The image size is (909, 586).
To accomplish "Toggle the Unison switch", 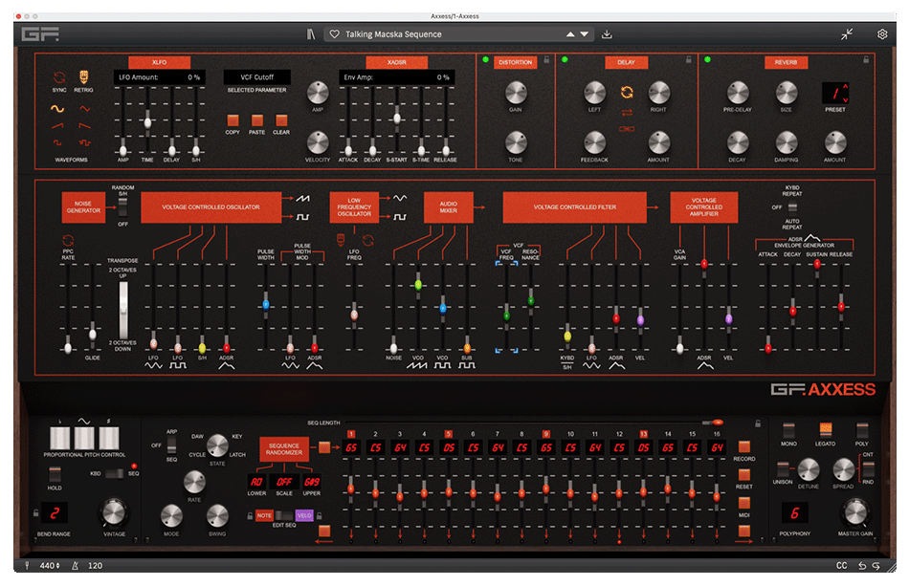I will tap(783, 469).
